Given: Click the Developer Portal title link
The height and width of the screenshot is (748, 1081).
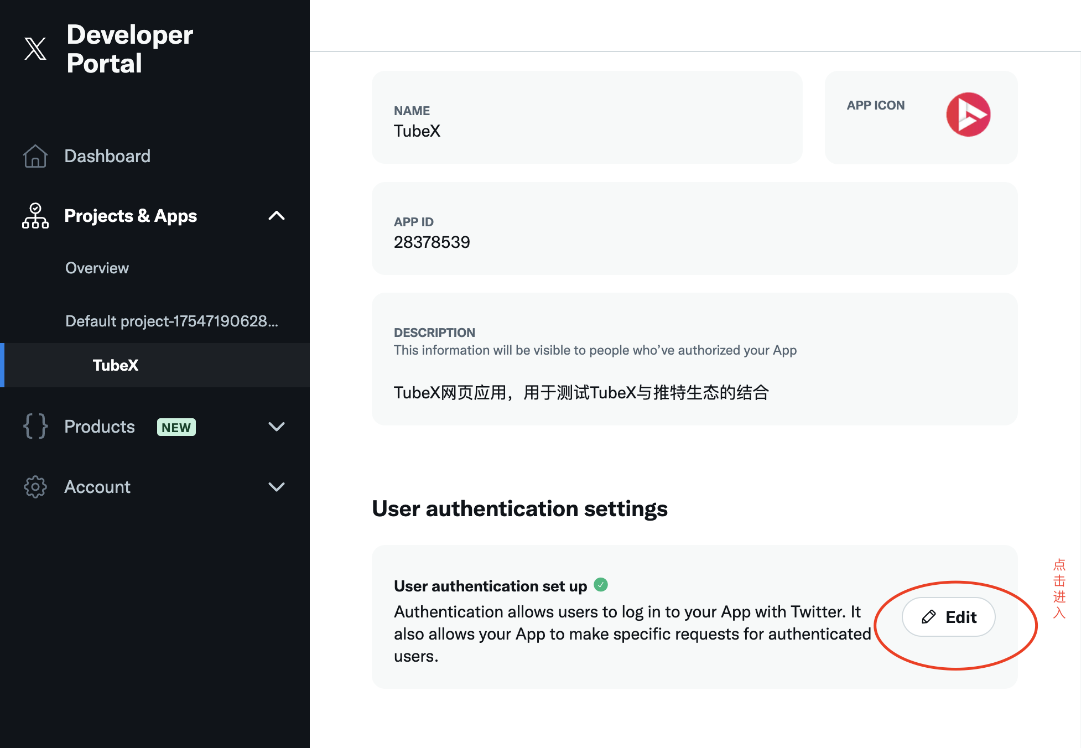Looking at the screenshot, I should click(129, 49).
